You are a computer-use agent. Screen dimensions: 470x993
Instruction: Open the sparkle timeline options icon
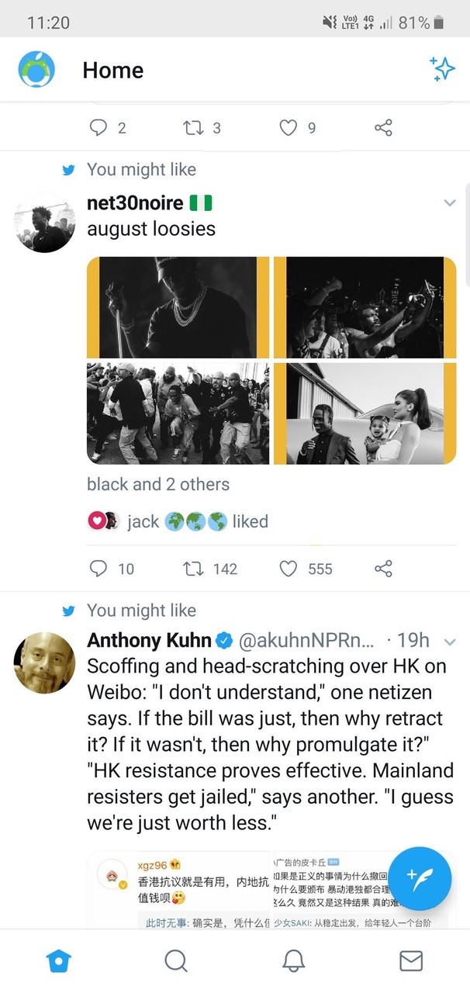(443, 69)
